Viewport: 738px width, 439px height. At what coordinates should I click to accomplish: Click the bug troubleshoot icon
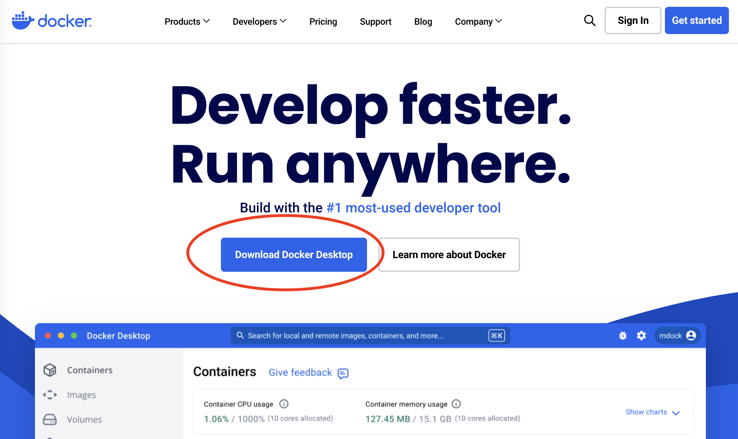[623, 335]
